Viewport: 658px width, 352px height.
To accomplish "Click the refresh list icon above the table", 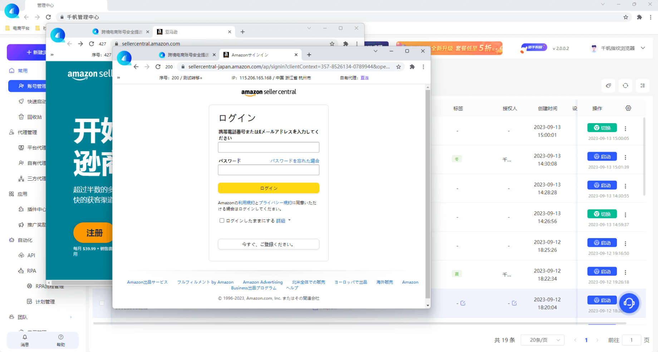I will click(x=625, y=86).
